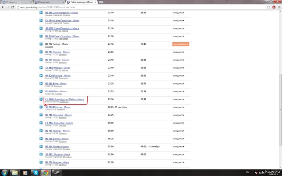Click the airplane icon for flight LY 8847
The width and height of the screenshot is (282, 176).
click(x=41, y=123)
